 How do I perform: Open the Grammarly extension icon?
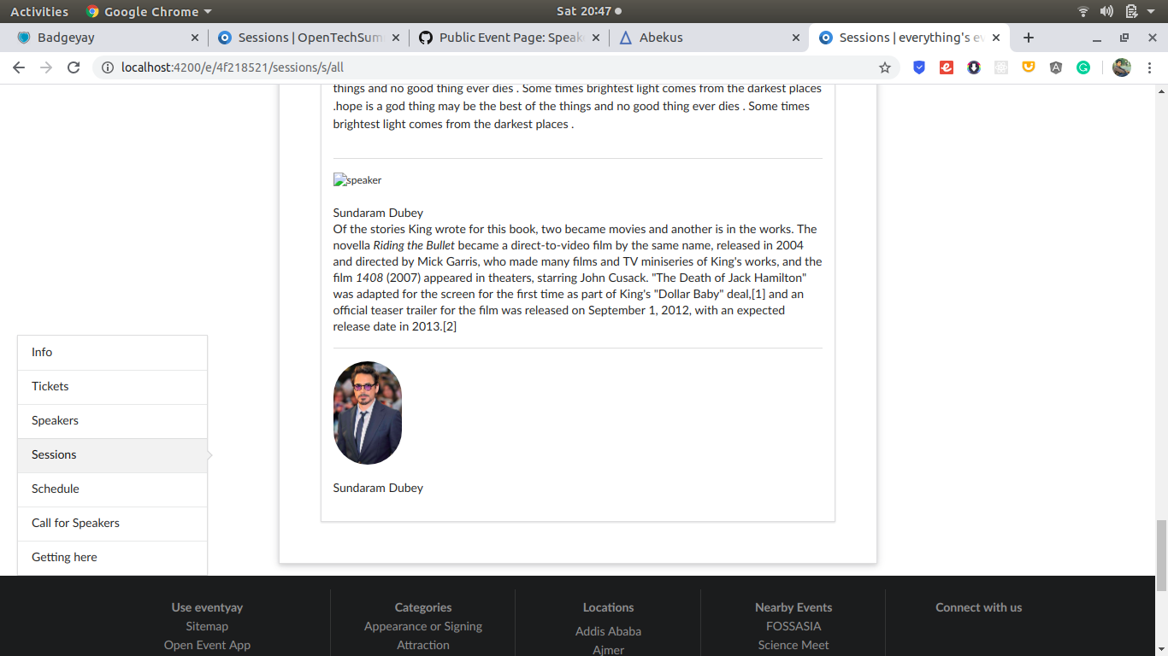point(1083,67)
